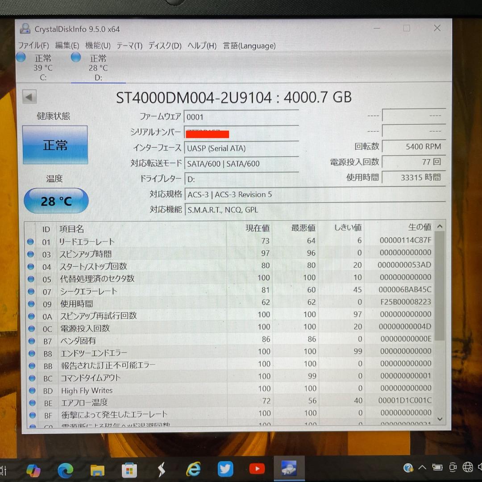Image resolution: width=482 pixels, height=482 pixels.
Task: Click the blue 正常 health status button
Action: (x=55, y=145)
